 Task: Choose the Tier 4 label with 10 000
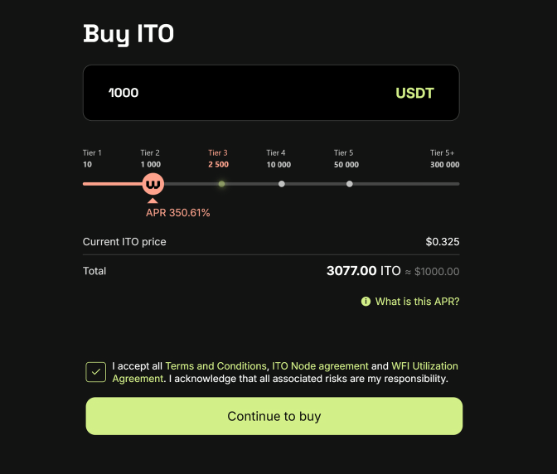(x=278, y=159)
